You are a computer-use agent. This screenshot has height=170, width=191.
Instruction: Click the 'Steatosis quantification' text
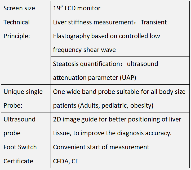pyautogui.click(x=86, y=64)
